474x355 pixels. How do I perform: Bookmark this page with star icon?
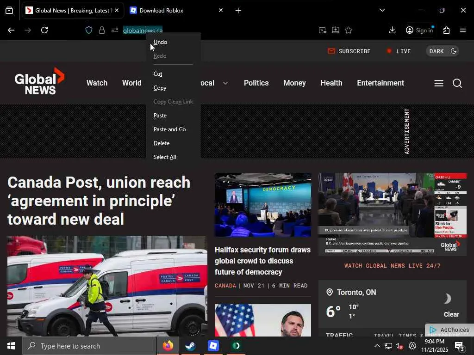click(x=349, y=30)
